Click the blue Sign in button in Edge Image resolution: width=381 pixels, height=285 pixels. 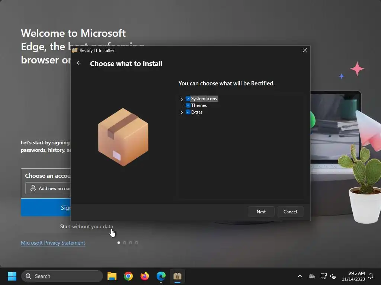point(46,207)
